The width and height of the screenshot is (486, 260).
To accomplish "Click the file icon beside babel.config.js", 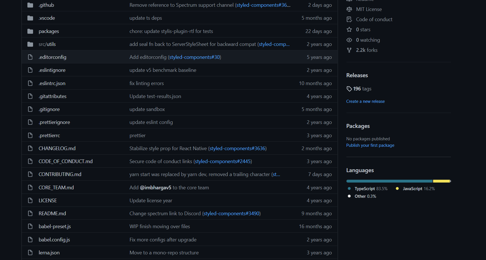I will click(30, 240).
